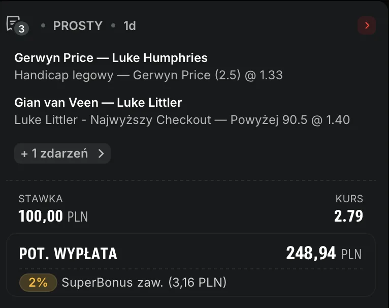Image resolution: width=389 pixels, height=308 pixels.
Task: Click the number 3 comment count badge
Action: (21, 29)
